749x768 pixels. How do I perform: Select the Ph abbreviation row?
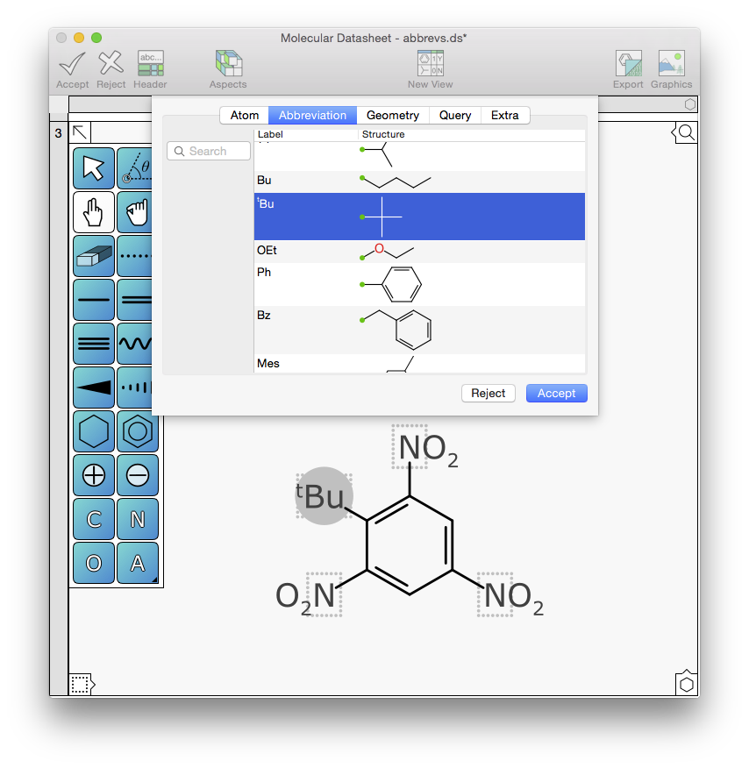[419, 284]
